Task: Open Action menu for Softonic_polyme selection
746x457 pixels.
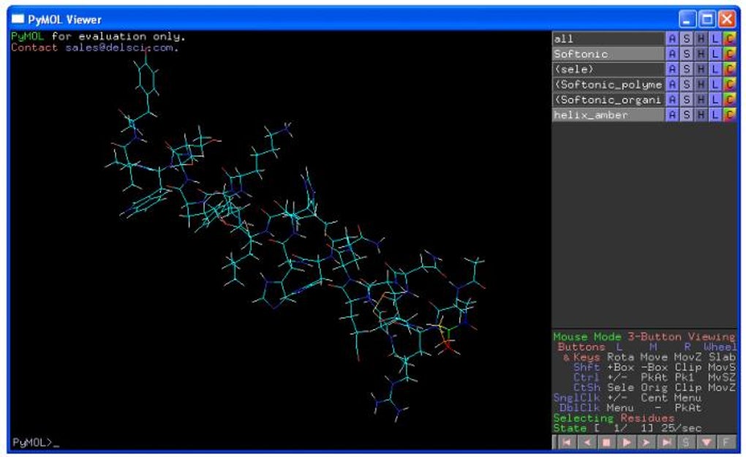Action: coord(672,84)
